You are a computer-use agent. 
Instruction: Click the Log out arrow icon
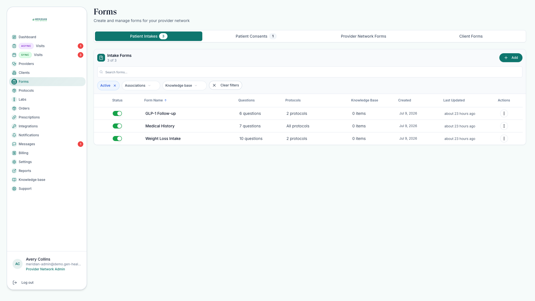(x=15, y=283)
